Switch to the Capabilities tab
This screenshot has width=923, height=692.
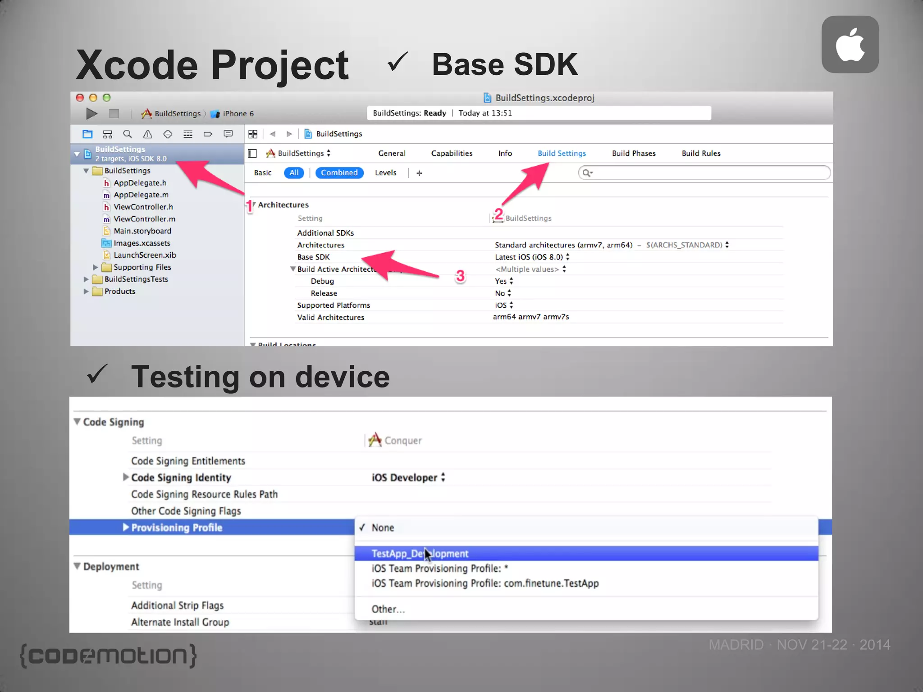coord(452,153)
